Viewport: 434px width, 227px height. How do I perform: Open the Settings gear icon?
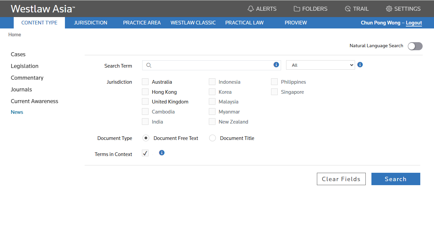click(x=389, y=9)
